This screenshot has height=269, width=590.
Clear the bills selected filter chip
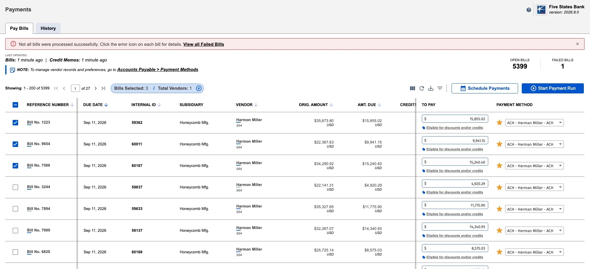[199, 88]
